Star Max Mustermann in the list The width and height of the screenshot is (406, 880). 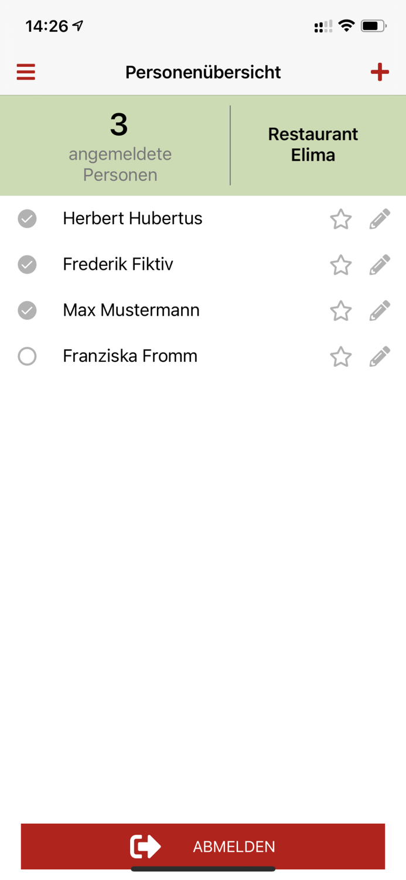coord(340,311)
